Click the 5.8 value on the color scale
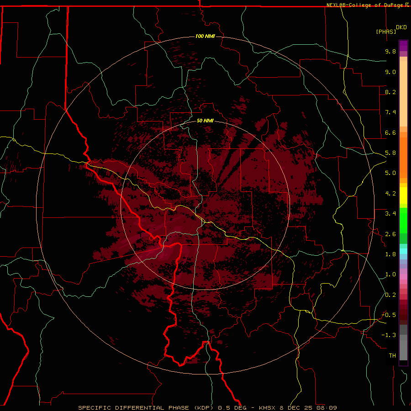The width and height of the screenshot is (411, 411). 390,153
